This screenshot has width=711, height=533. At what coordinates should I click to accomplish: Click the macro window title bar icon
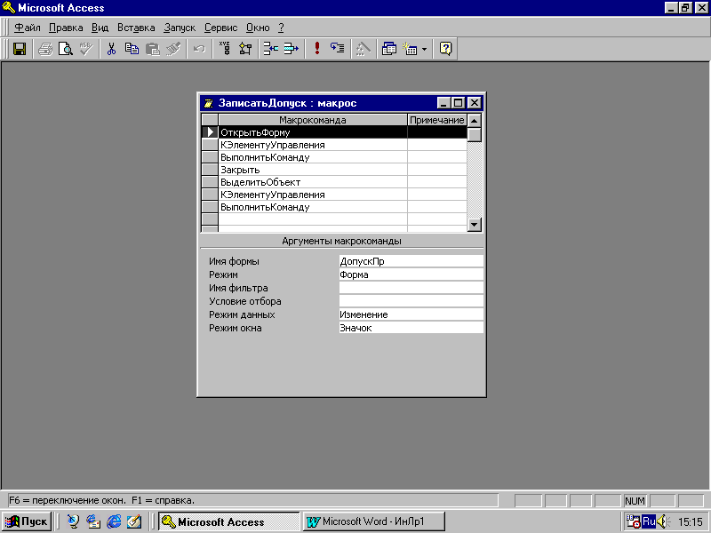[209, 103]
